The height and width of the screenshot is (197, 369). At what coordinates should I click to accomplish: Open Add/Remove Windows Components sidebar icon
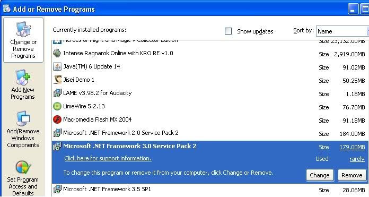pos(23,118)
